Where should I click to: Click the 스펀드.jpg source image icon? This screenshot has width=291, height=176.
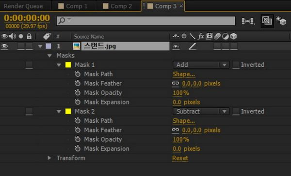pos(77,46)
